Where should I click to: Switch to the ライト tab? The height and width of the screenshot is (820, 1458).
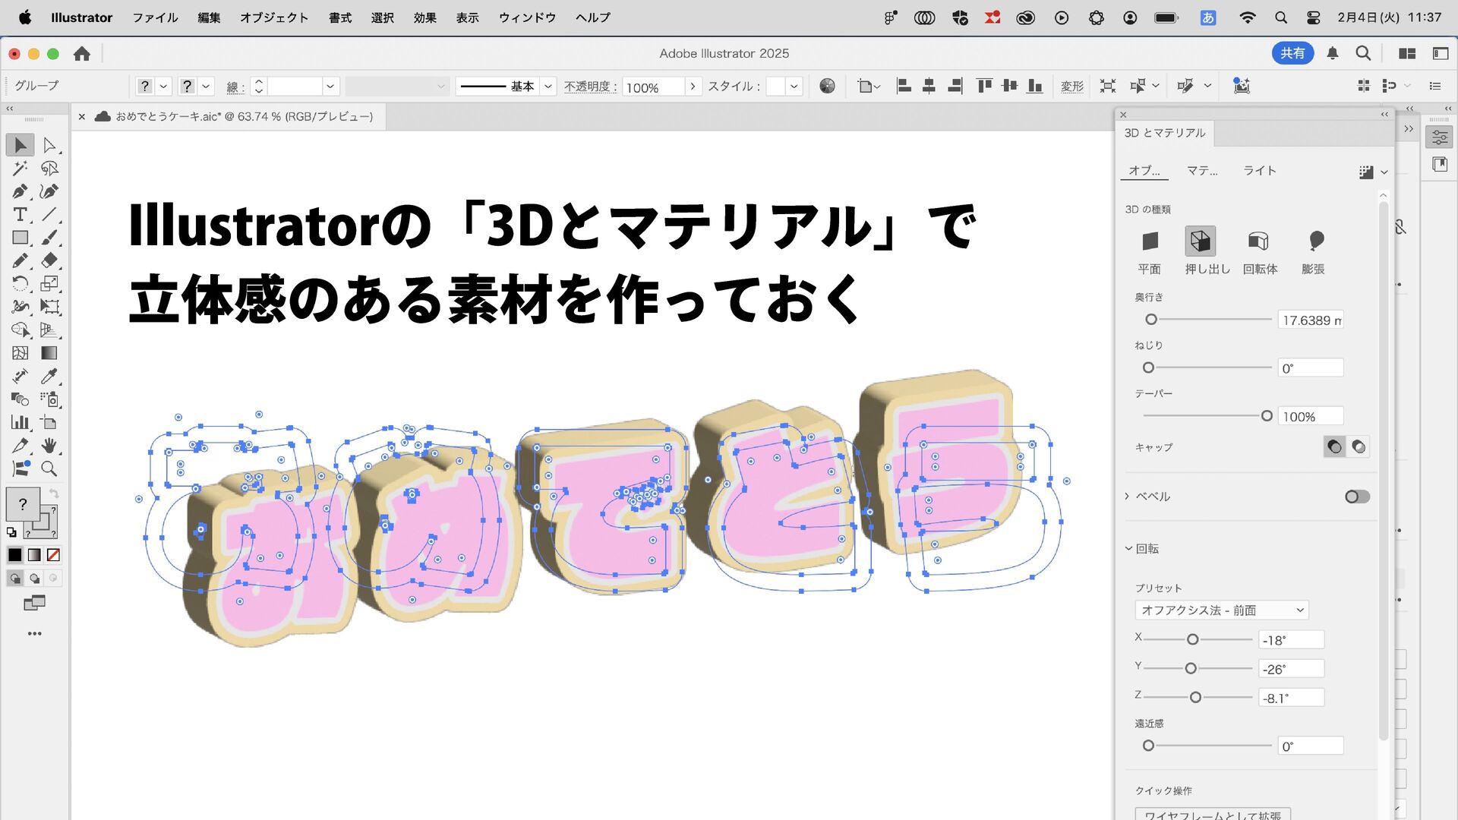1259,171
